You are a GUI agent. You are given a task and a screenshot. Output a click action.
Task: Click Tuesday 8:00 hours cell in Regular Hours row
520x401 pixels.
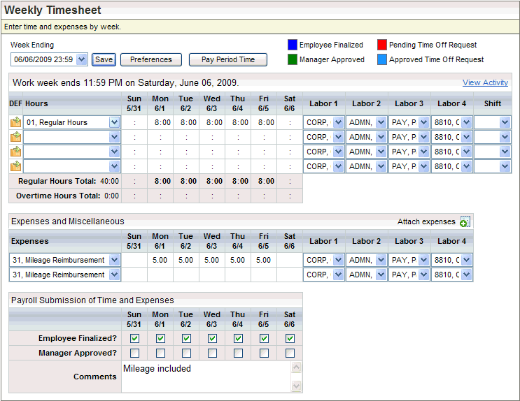point(186,122)
